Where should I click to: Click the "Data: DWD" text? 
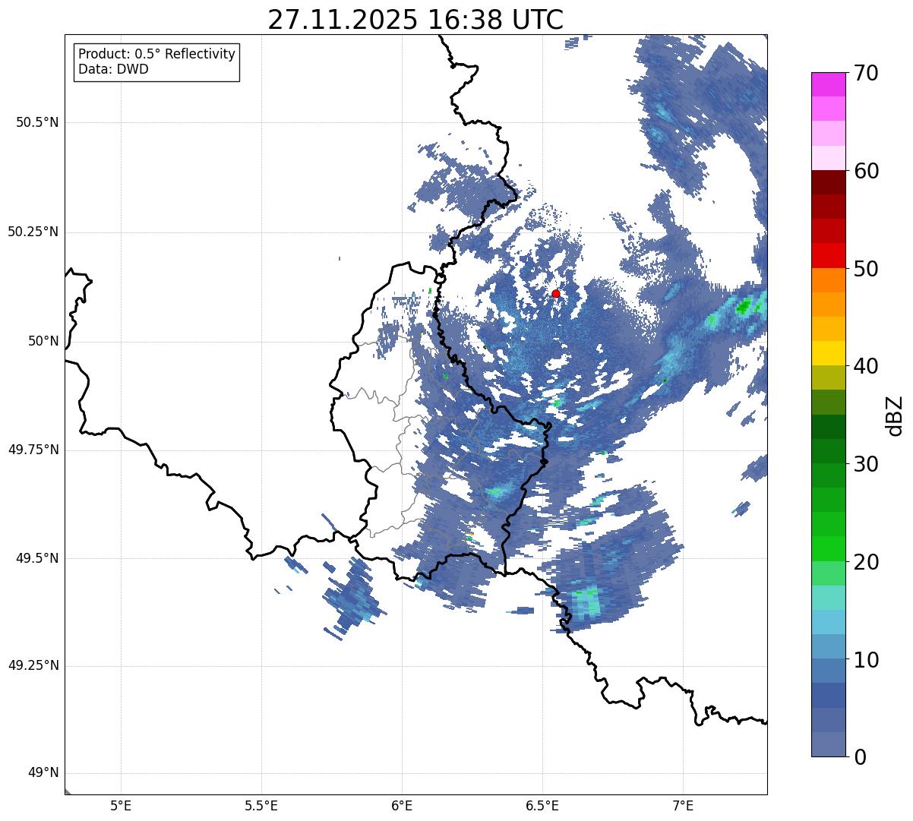113,69
